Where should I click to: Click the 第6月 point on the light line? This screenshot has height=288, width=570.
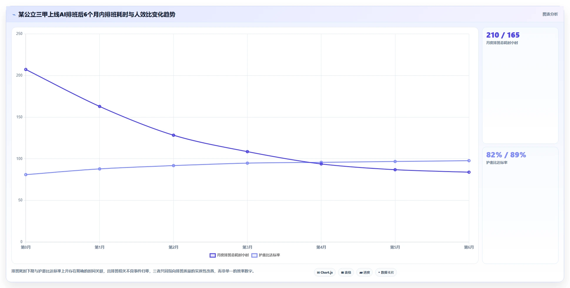[469, 161]
